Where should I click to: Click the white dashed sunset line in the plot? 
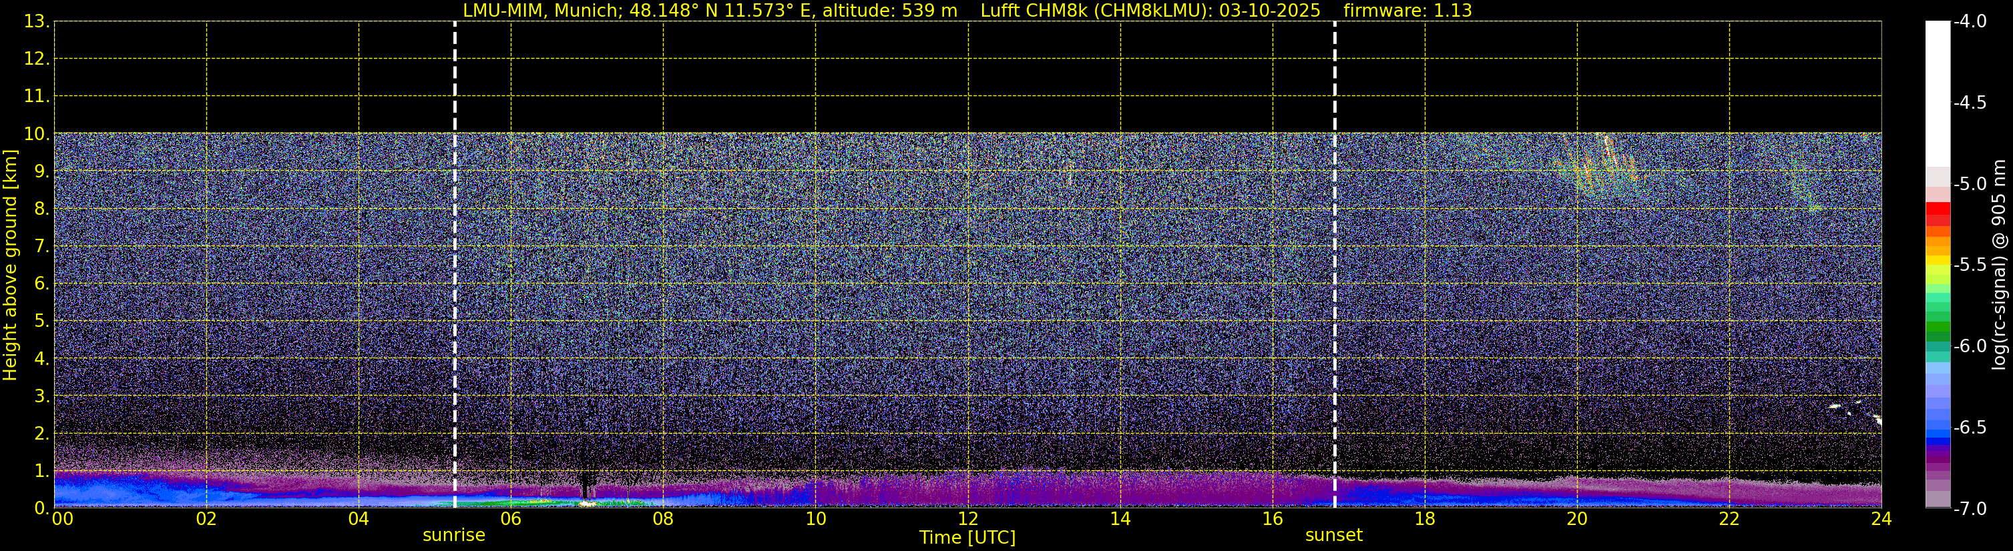tap(1335, 265)
